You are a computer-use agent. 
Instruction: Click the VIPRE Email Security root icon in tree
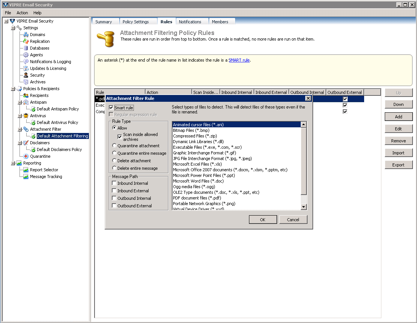pyautogui.click(x=12, y=21)
